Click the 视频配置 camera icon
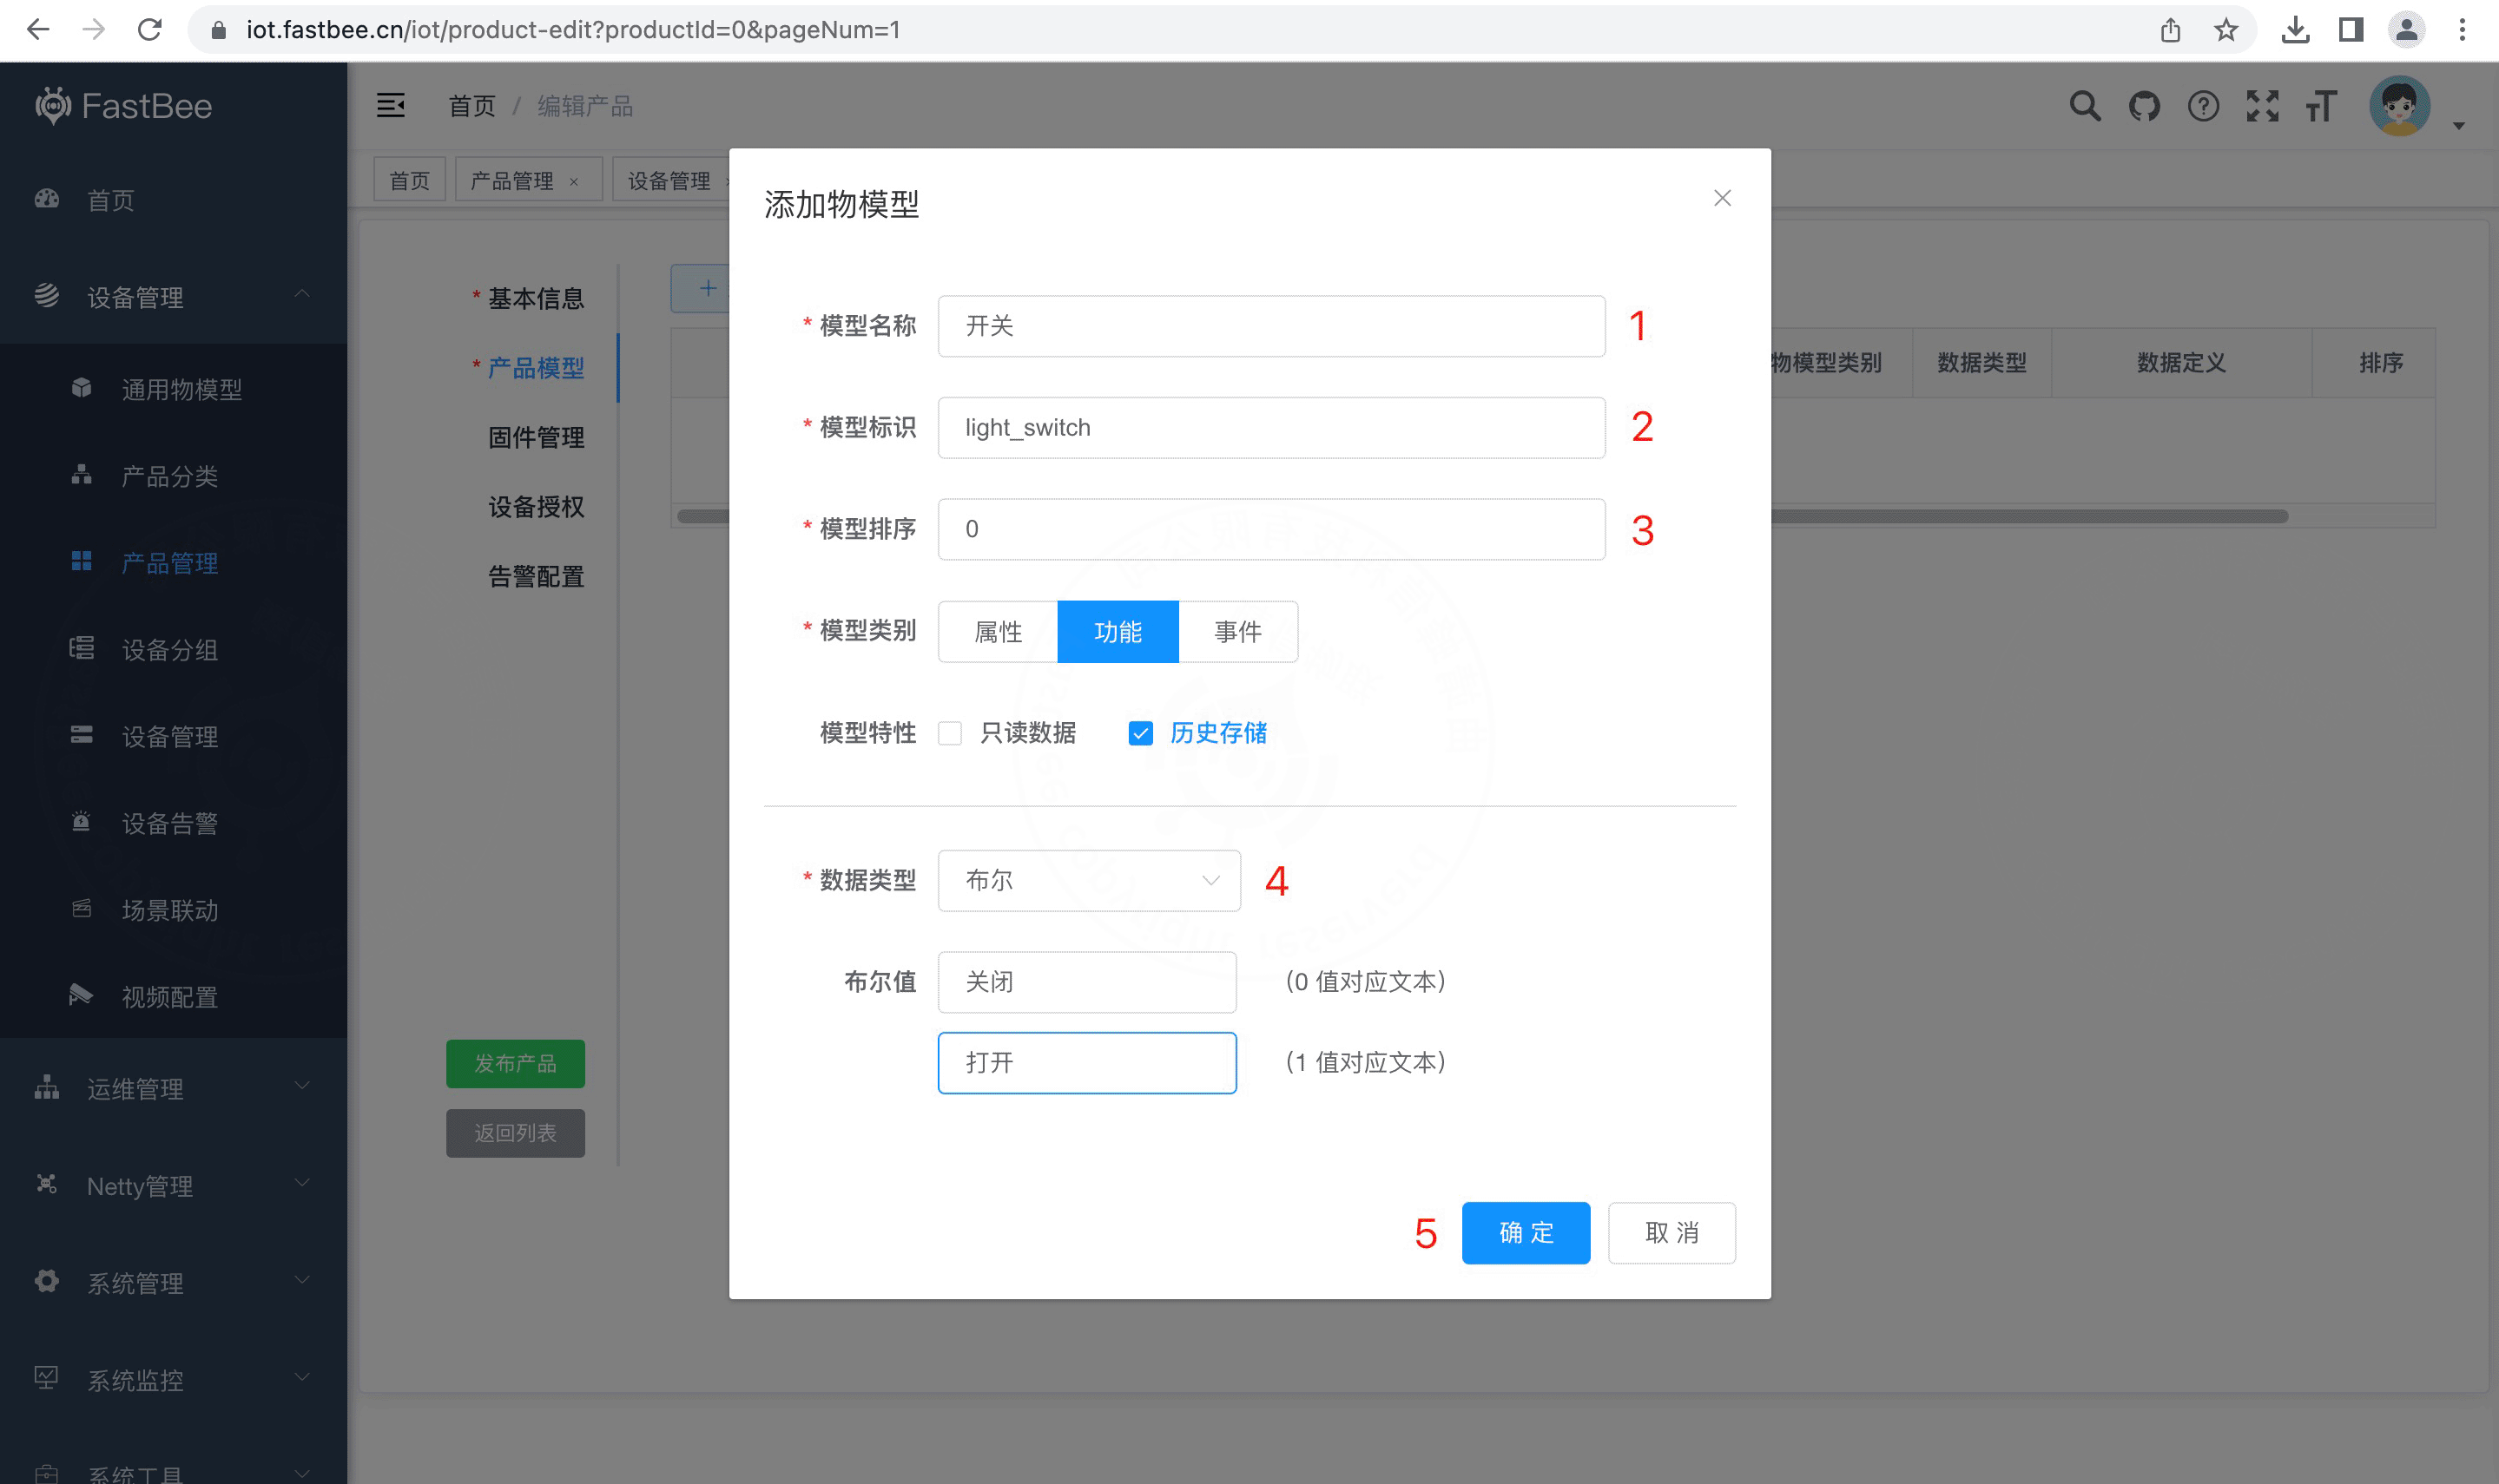This screenshot has width=2499, height=1484. [81, 996]
